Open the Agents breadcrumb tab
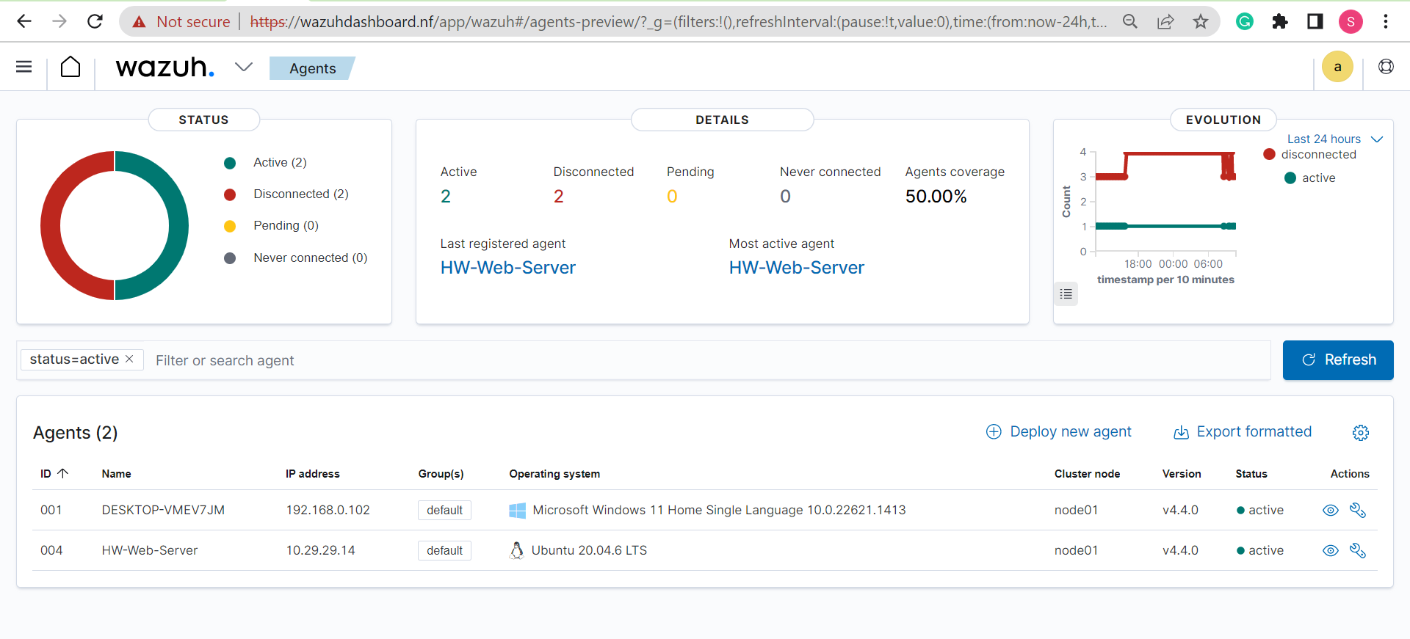1410x639 pixels. (x=313, y=68)
